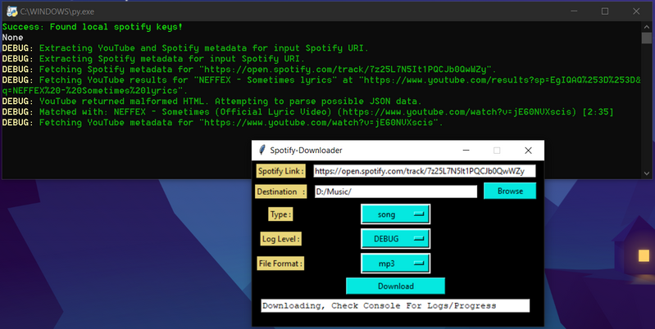Focus the Spotify Link input field
This screenshot has height=329, width=655.
[425, 171]
